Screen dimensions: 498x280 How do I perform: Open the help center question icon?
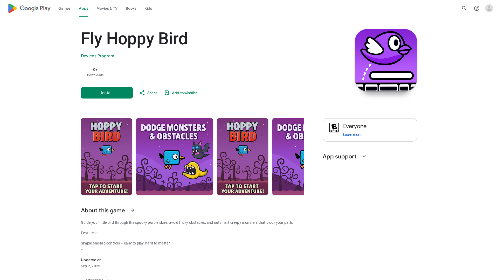[x=477, y=8]
